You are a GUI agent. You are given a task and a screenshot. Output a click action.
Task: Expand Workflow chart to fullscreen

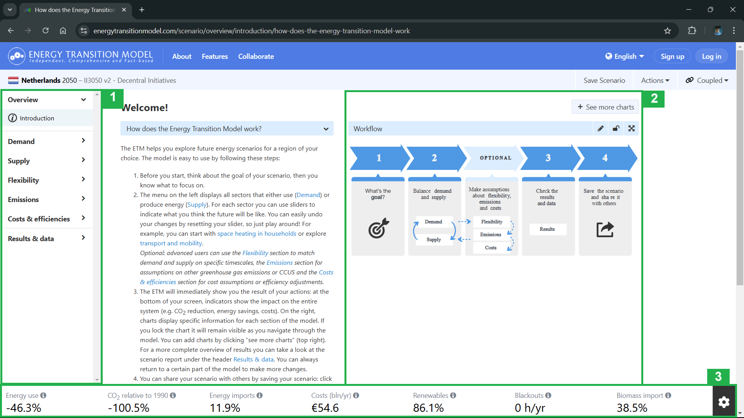632,128
